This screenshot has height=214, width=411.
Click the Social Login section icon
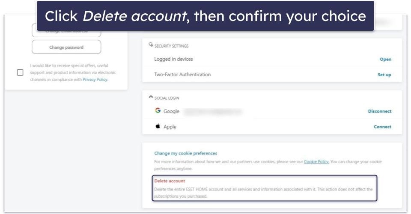[151, 97]
